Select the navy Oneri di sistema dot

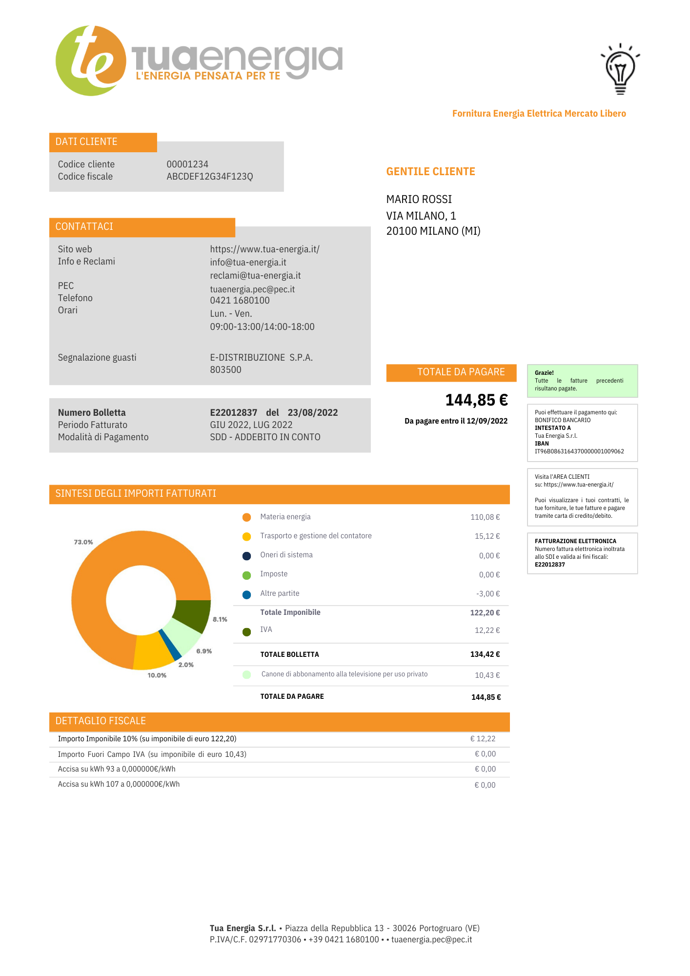coord(246,556)
